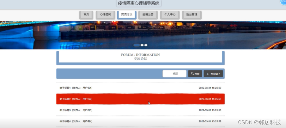Click timestamp on 帖子标题3 row
This screenshot has width=286, height=128.
click(210, 110)
